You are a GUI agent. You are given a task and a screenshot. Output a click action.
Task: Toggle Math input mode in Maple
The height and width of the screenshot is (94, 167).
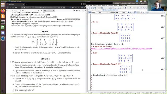click(93, 12)
